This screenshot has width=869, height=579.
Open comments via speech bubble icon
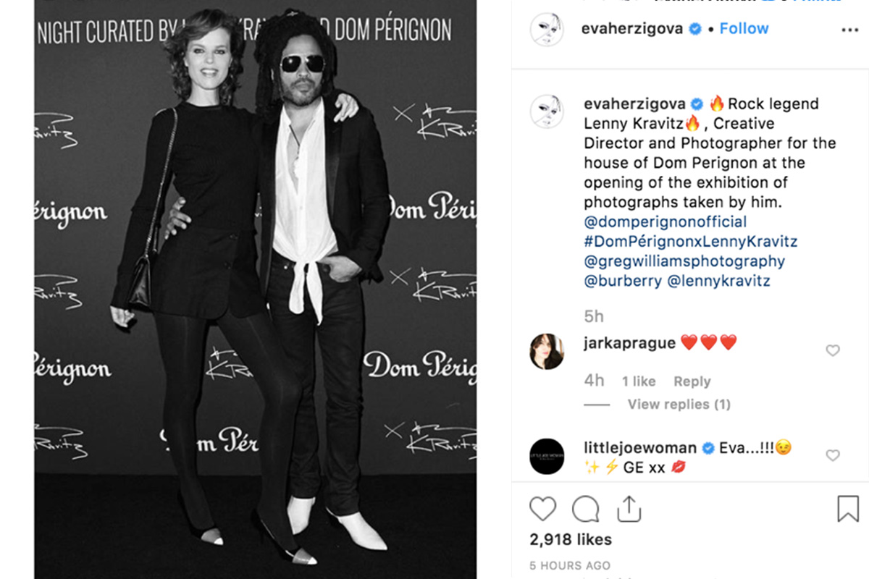coord(585,509)
